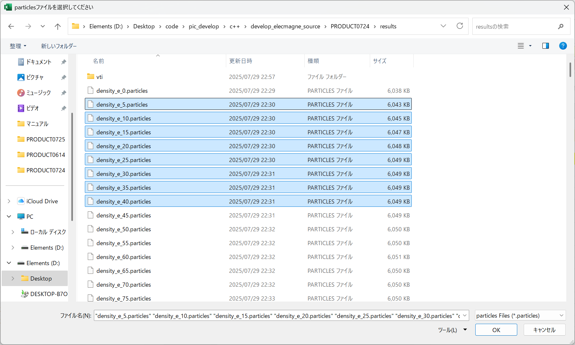This screenshot has height=345, width=575.
Task: Change the view layout icon
Action: [x=521, y=46]
